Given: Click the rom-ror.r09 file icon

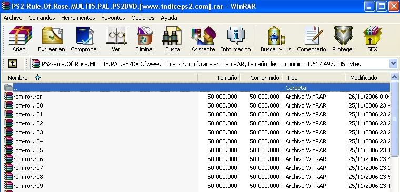Looking at the screenshot, I should click(8, 185).
